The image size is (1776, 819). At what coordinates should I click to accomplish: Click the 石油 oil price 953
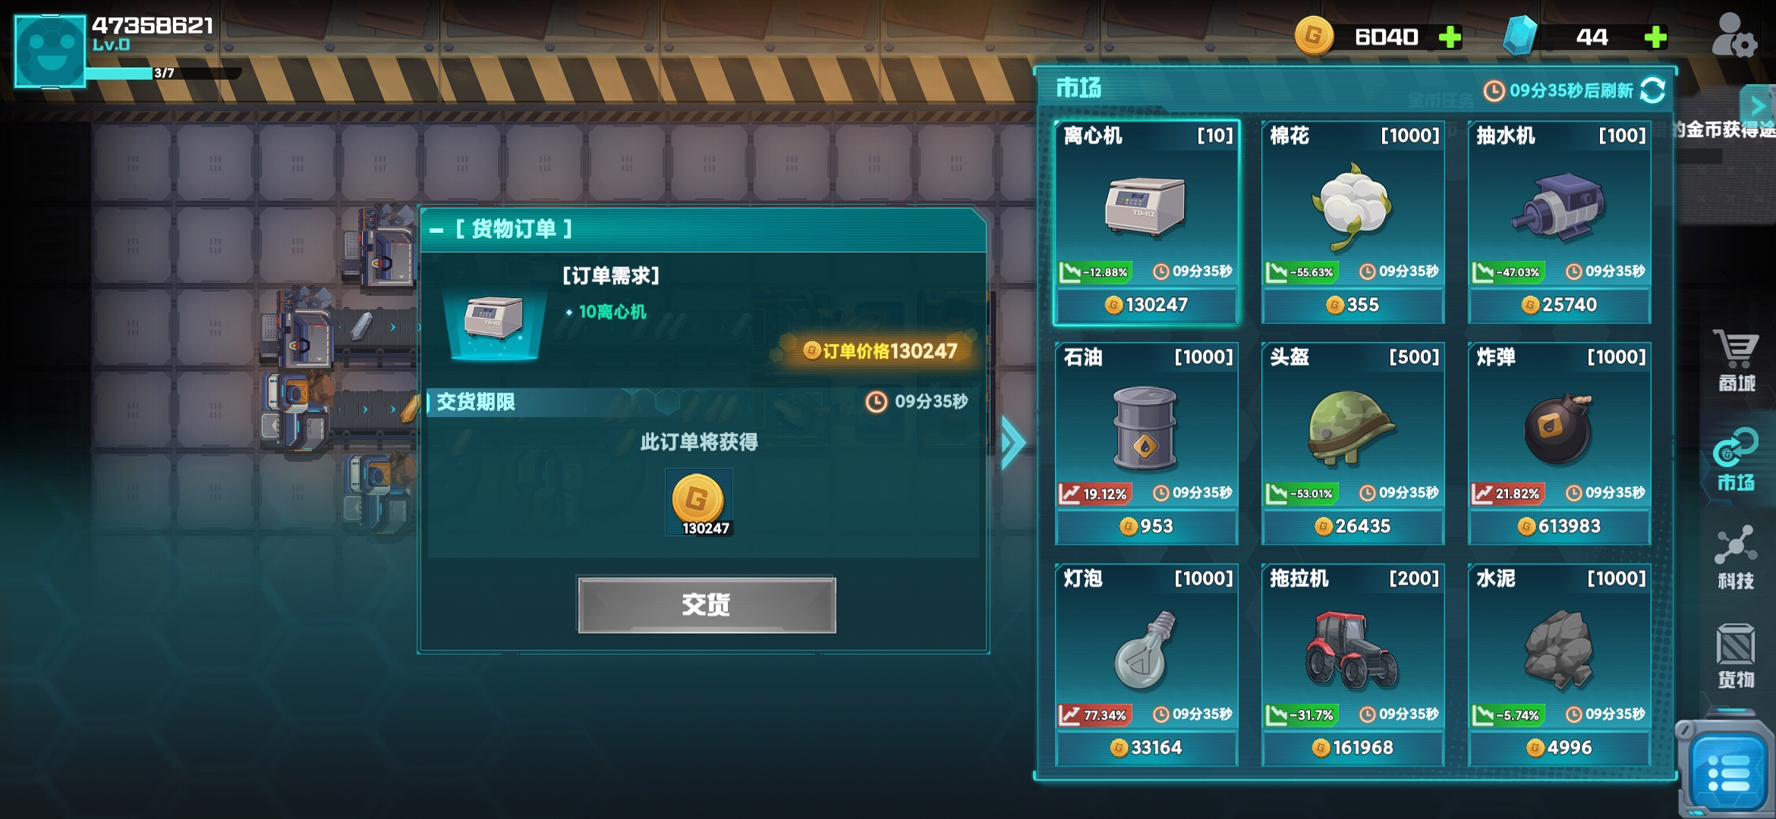pos(1147,526)
